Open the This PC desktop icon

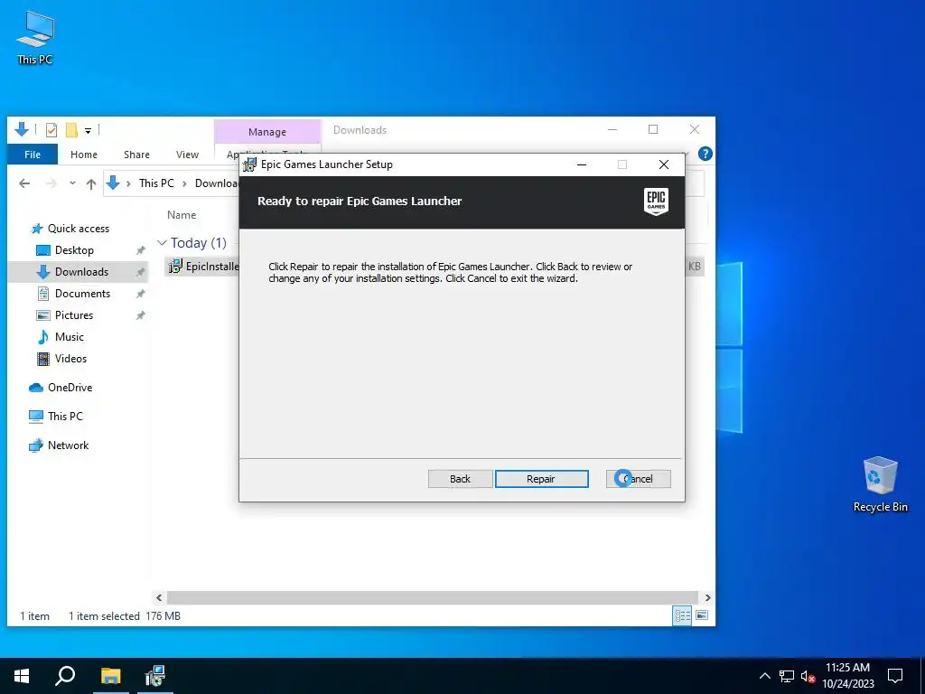(35, 36)
